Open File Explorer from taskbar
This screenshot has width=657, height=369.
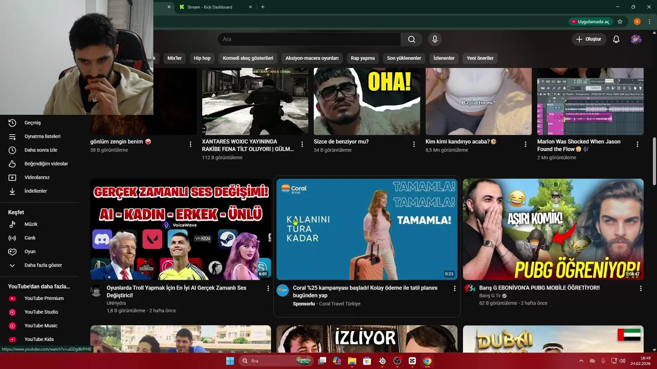click(352, 361)
